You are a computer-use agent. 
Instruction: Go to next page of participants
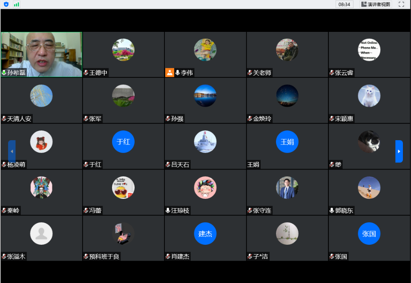399,151
